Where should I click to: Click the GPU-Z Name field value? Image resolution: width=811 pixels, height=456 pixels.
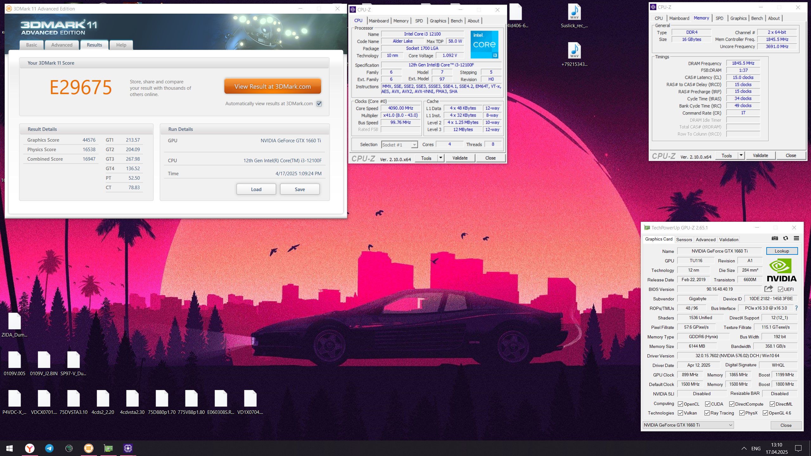click(719, 251)
